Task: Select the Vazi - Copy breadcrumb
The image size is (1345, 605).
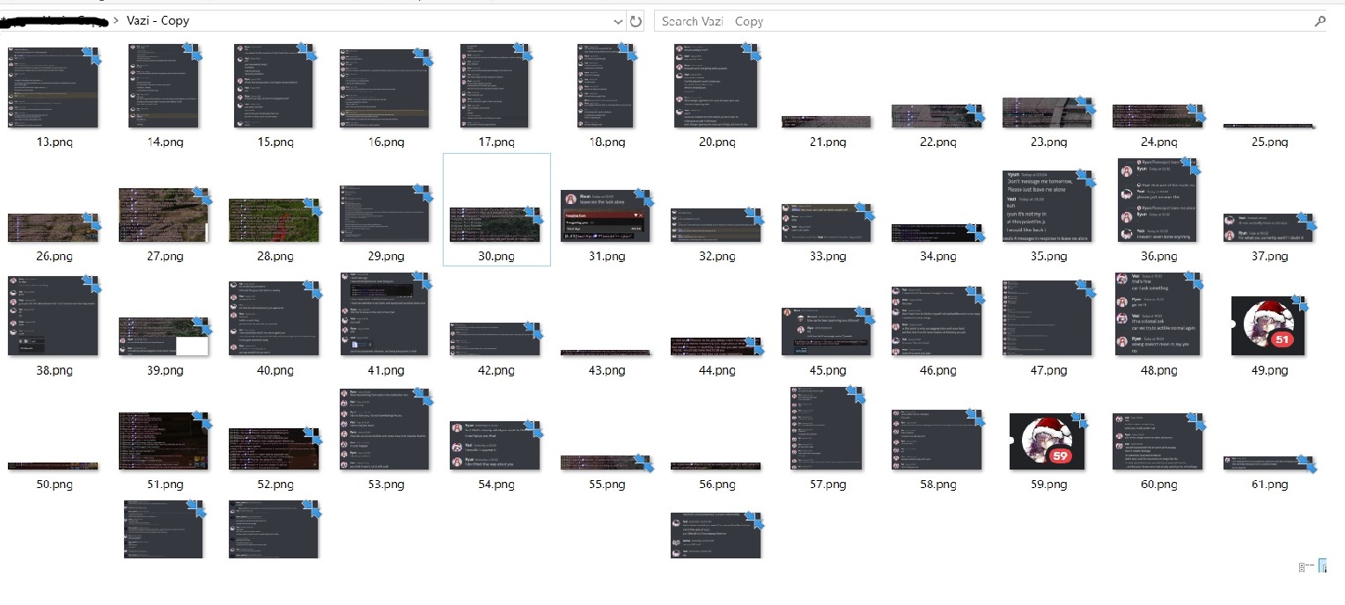Action: (x=158, y=20)
